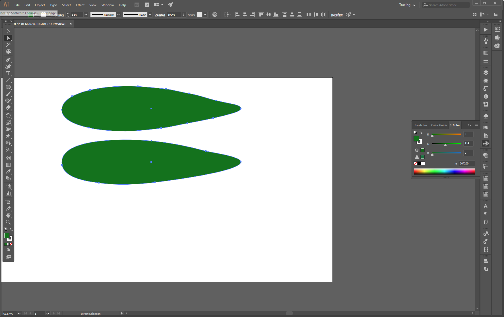This screenshot has width=504, height=317.
Task: Open Uniform width profile dropdown
Action: [118, 14]
